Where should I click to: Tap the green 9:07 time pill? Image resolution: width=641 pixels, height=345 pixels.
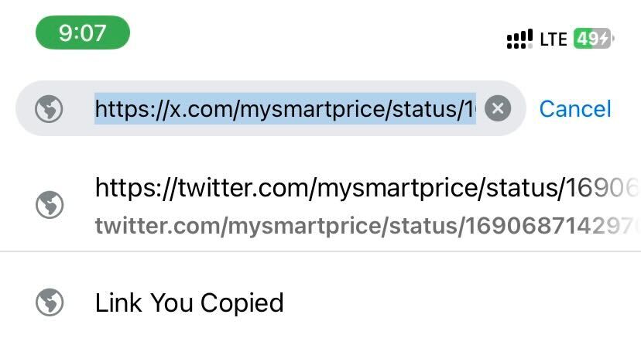tap(83, 32)
